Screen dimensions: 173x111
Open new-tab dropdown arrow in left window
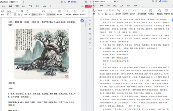tap(26, 2)
